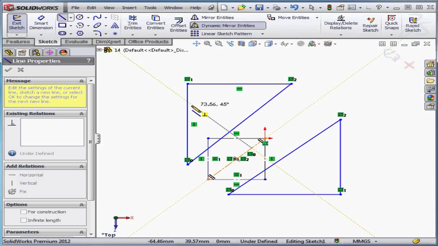Click the sketch Text tool
Screen dimensions: 438x246
(x=115, y=25)
